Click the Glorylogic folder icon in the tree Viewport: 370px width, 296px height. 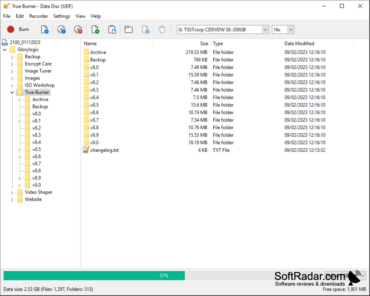click(x=13, y=50)
